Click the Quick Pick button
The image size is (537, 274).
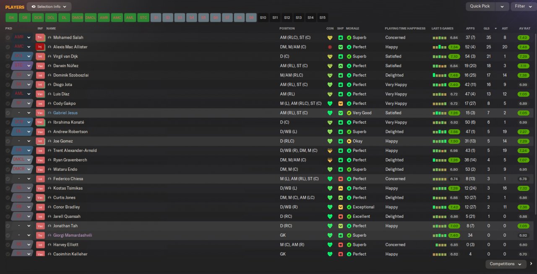pos(480,6)
